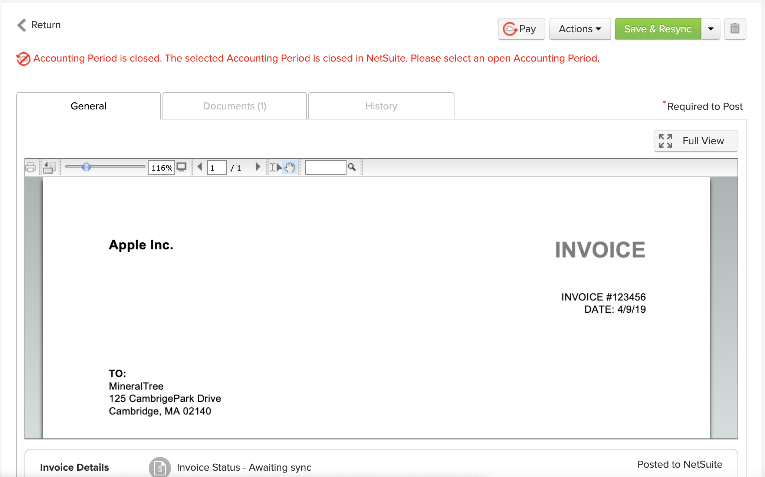Click the fit-to-screen monitor icon
Image resolution: width=765 pixels, height=477 pixels.
click(x=181, y=167)
